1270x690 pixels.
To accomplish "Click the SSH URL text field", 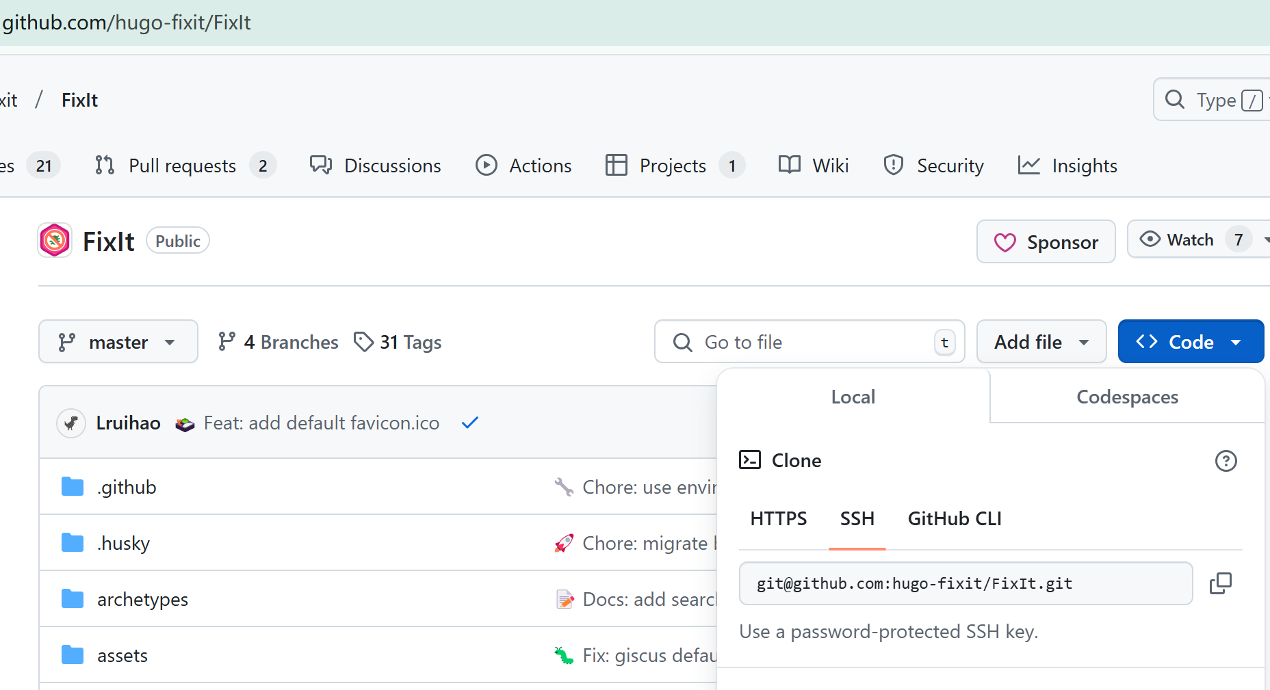I will point(966,583).
